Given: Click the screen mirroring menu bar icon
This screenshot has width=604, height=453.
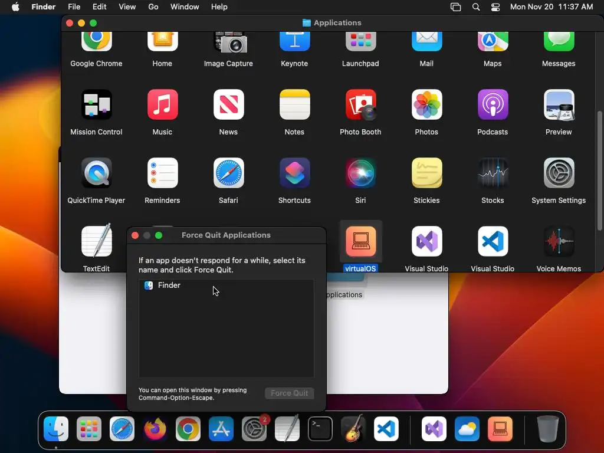Looking at the screenshot, I should click(456, 7).
